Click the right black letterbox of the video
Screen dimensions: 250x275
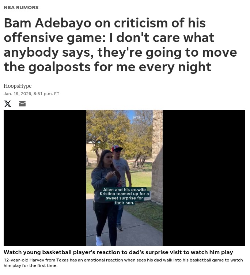(204, 178)
